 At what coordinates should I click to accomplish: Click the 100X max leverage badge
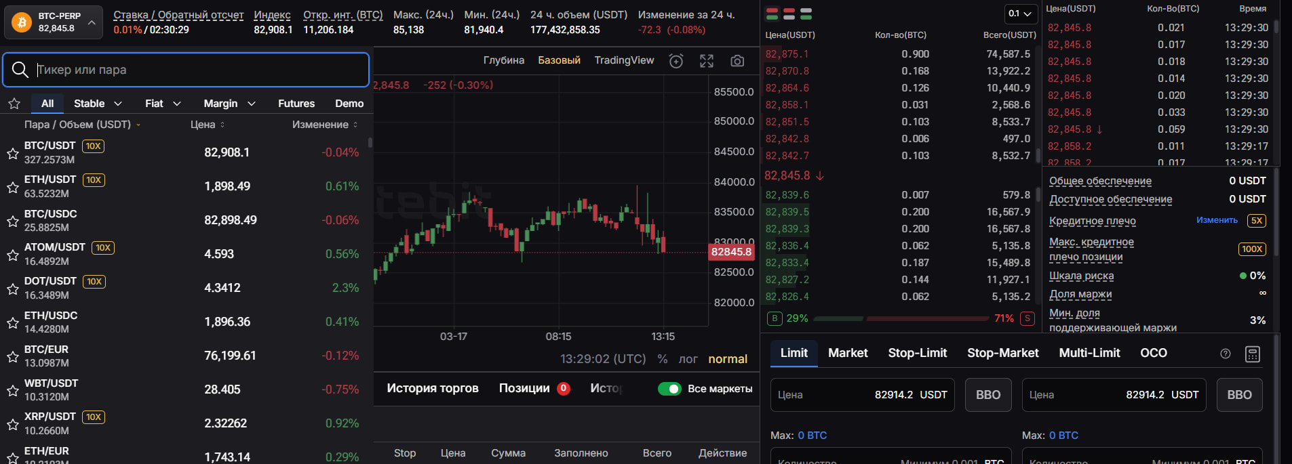pyautogui.click(x=1252, y=249)
